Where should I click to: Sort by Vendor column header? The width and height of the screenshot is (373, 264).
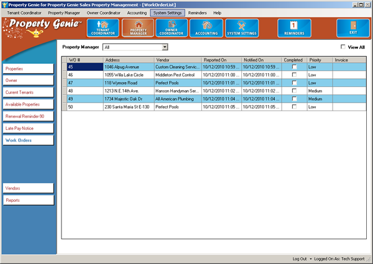pyautogui.click(x=178, y=60)
